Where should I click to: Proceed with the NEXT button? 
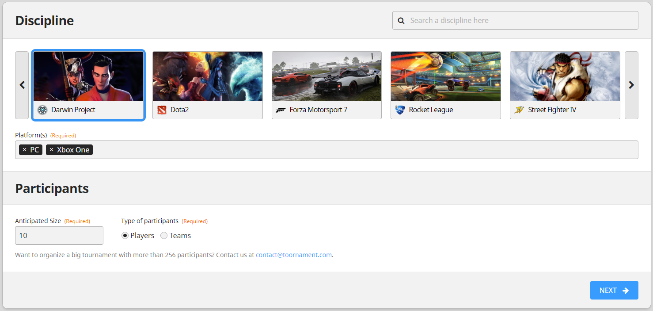tap(614, 290)
